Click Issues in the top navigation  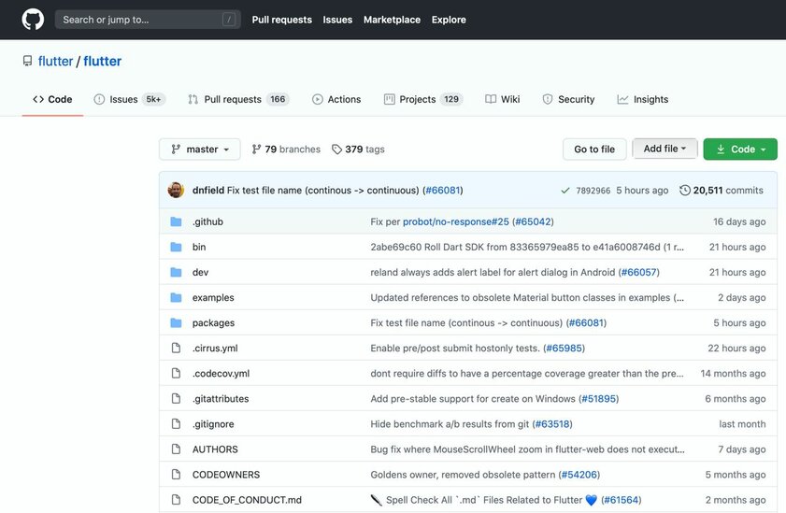pyautogui.click(x=337, y=20)
